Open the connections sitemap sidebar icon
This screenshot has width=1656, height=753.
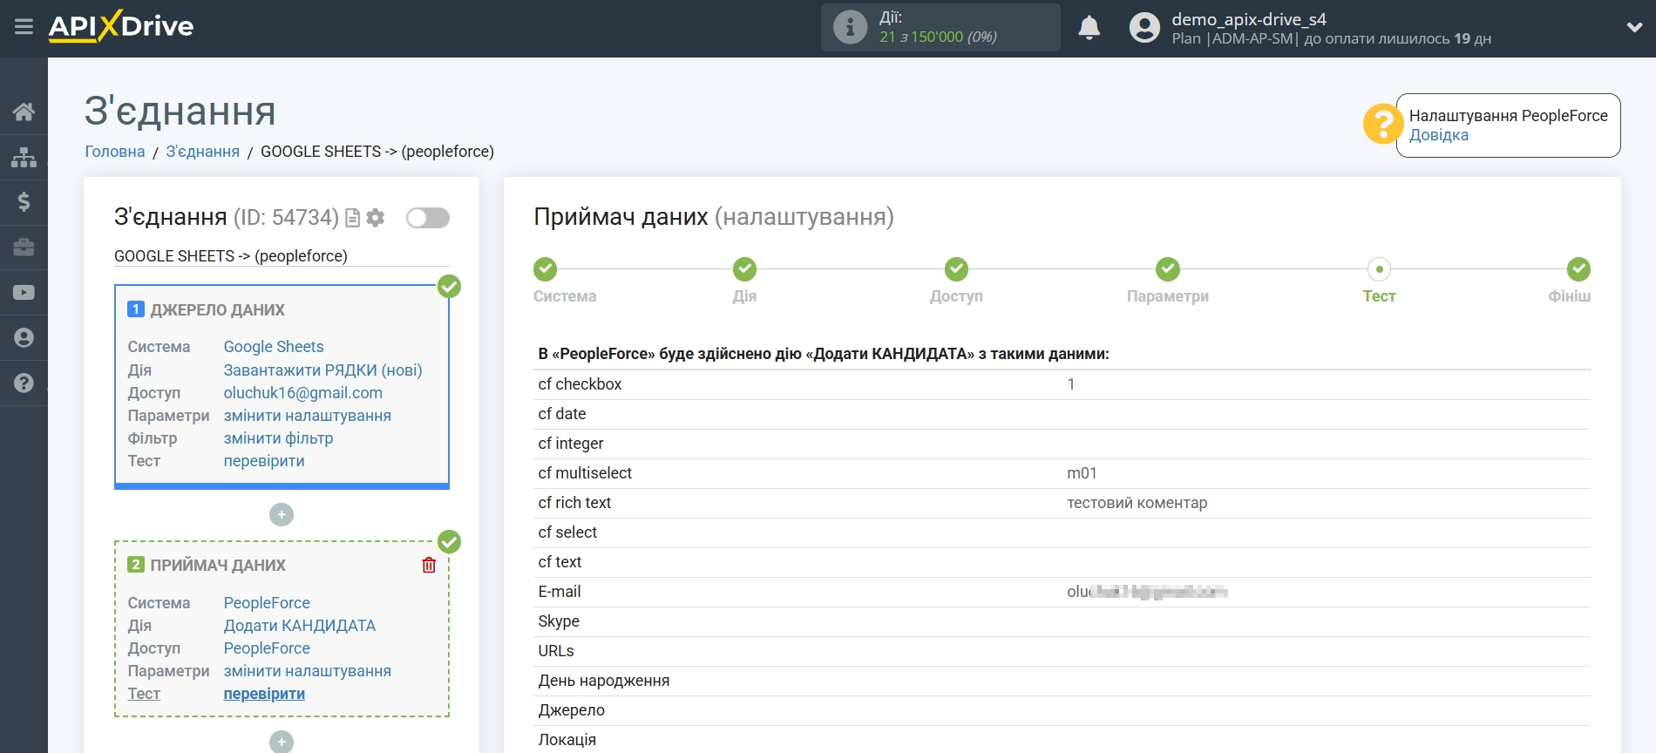coord(24,157)
